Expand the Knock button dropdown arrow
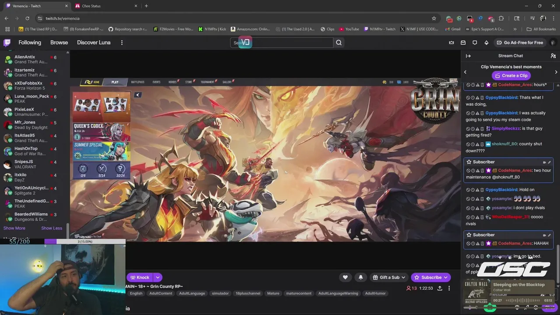560x315 pixels. (x=157, y=277)
